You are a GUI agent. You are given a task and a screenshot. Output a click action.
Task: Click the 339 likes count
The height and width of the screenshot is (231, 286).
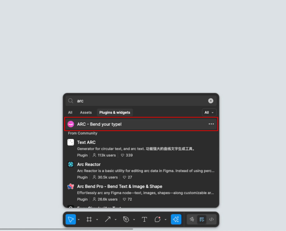(x=127, y=155)
